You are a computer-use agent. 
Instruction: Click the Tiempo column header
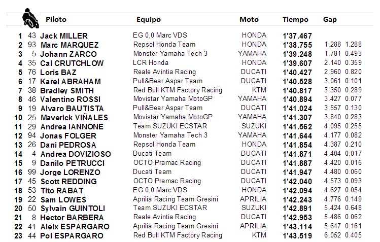click(295, 20)
